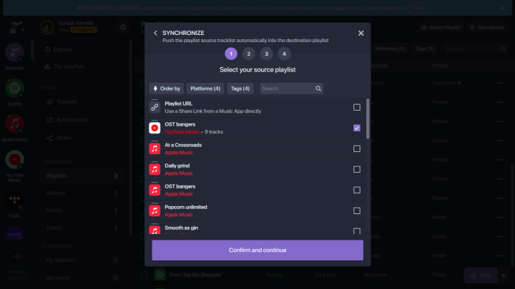This screenshot has width=515, height=289.
Task: Click the Connect Services plus icon
Action: coord(17,256)
